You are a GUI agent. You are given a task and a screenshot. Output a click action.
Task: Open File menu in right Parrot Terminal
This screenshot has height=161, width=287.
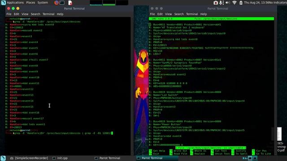pyautogui.click(x=152, y=14)
